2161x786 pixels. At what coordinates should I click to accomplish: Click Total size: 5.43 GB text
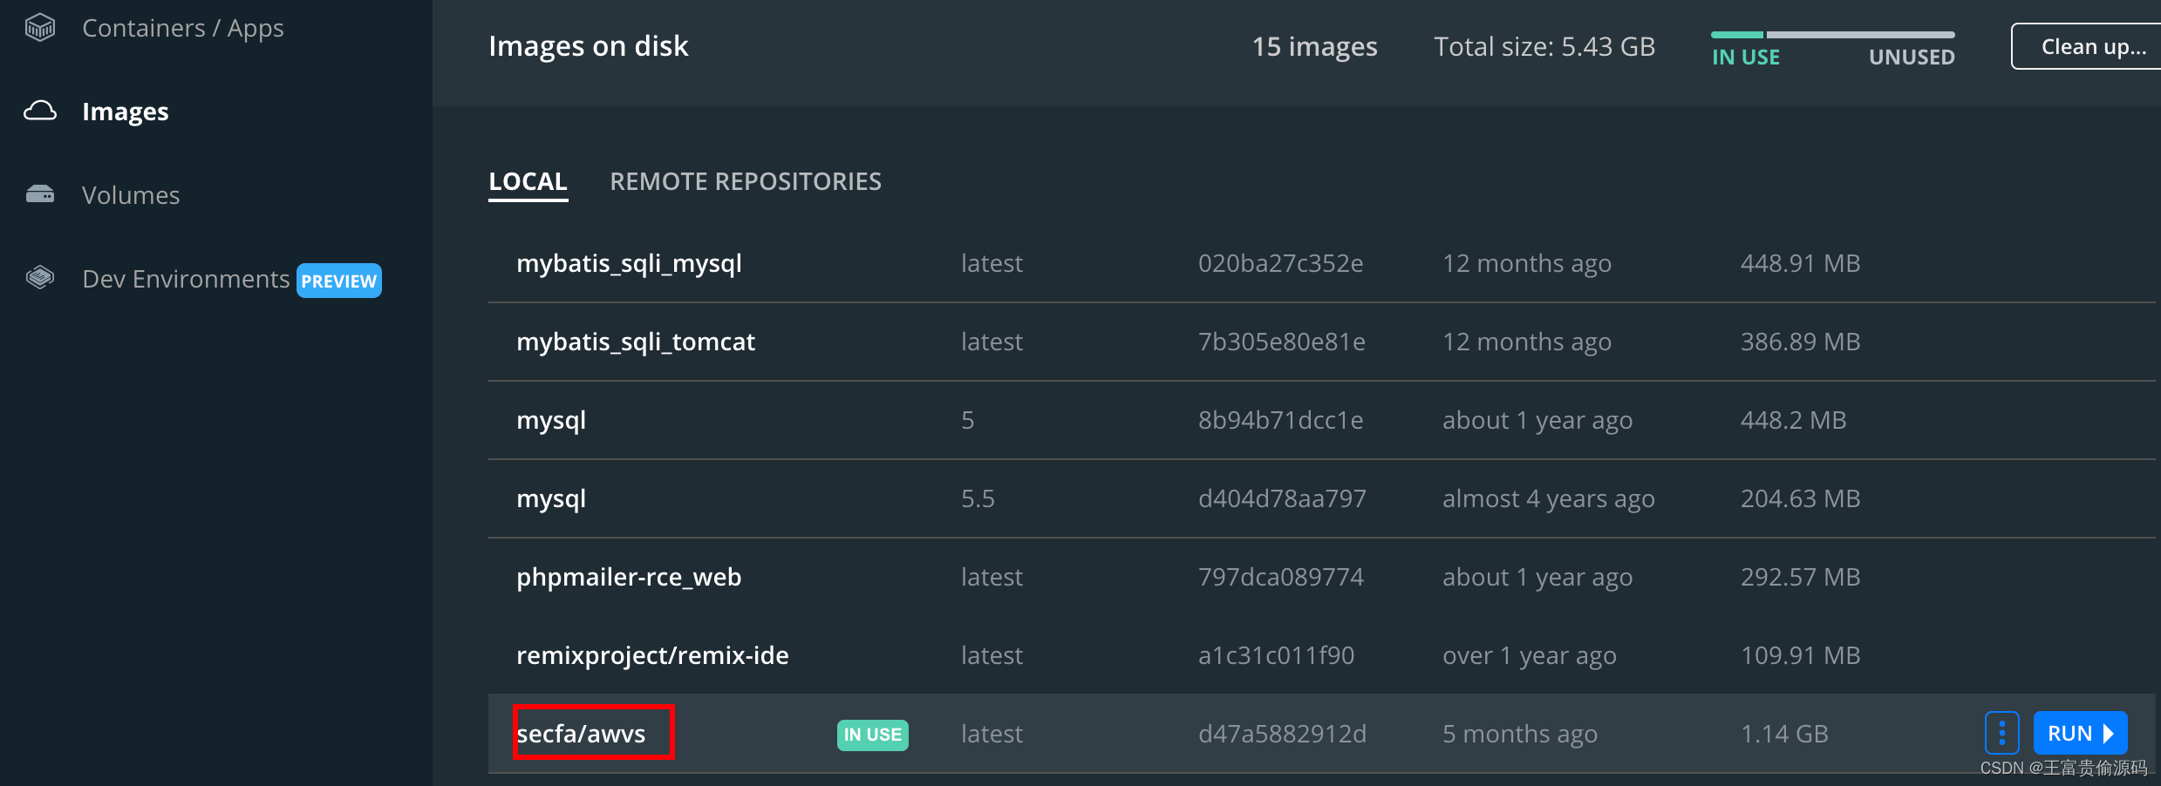[x=1544, y=46]
